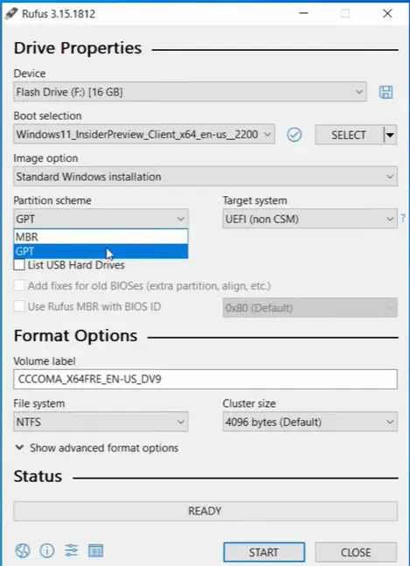This screenshot has width=410, height=566.
Task: Click the Rufus app icon in title bar
Action: tap(10, 14)
